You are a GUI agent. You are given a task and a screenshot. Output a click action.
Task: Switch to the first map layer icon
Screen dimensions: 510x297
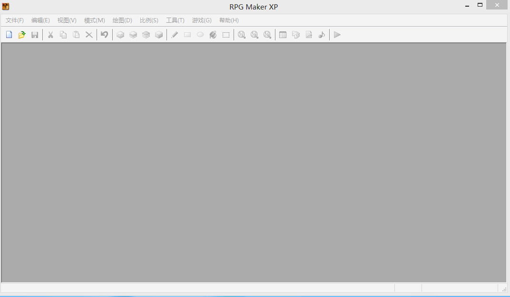point(120,35)
